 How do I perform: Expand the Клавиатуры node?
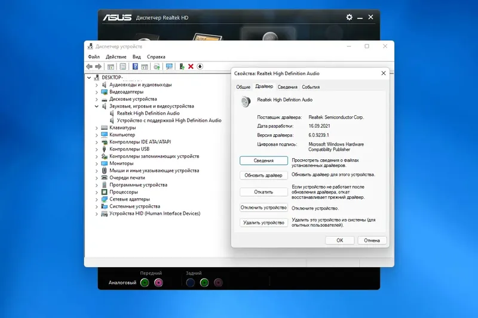pyautogui.click(x=97, y=128)
